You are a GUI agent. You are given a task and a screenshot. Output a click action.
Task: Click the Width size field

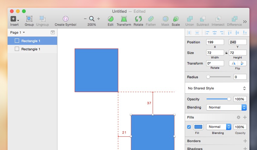coord(215,53)
